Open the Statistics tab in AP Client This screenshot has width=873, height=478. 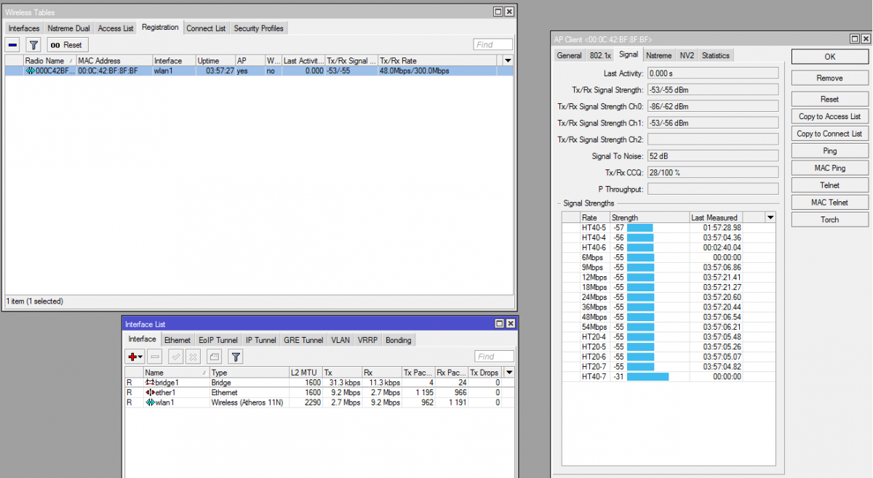point(715,55)
